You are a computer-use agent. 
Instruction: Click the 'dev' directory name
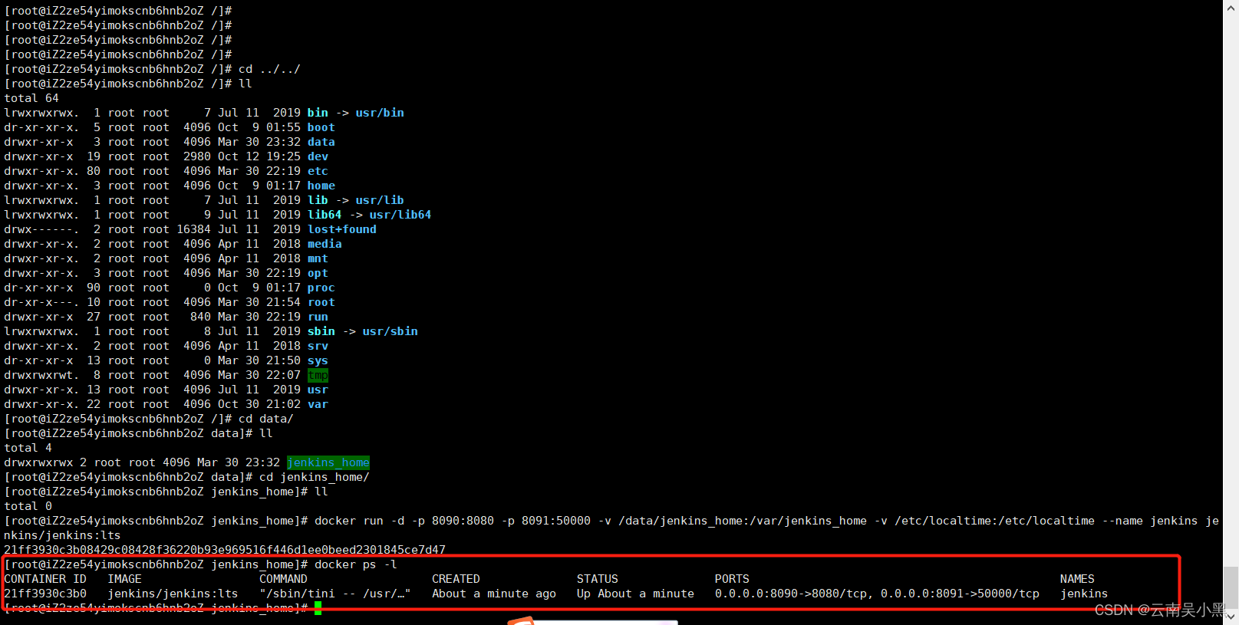pyautogui.click(x=318, y=156)
